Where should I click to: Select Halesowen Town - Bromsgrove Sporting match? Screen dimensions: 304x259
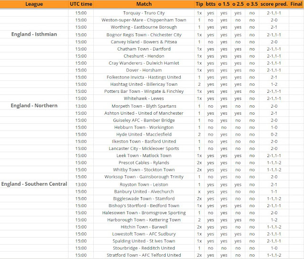tap(144, 213)
